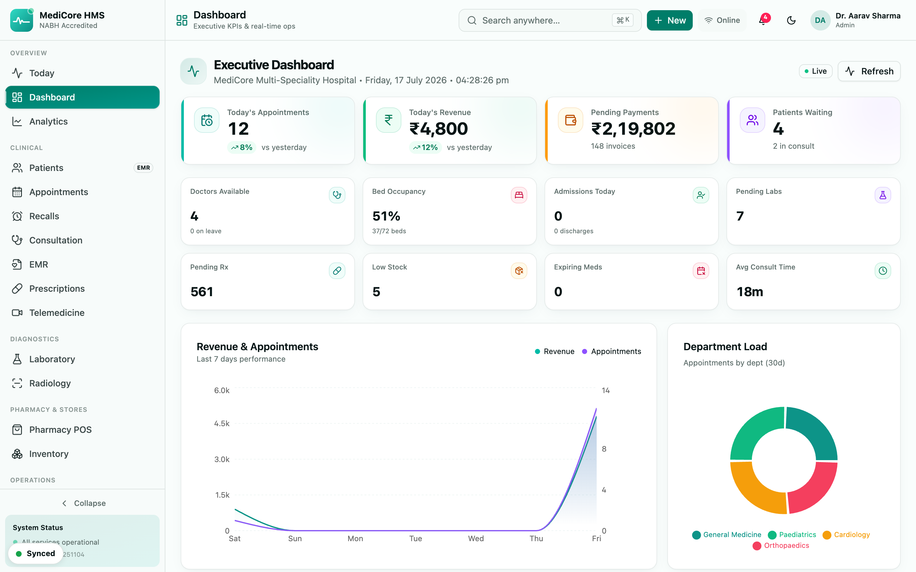Screen dimensions: 916x572
Task: Click Cardiology legend swatch
Action: [827, 535]
